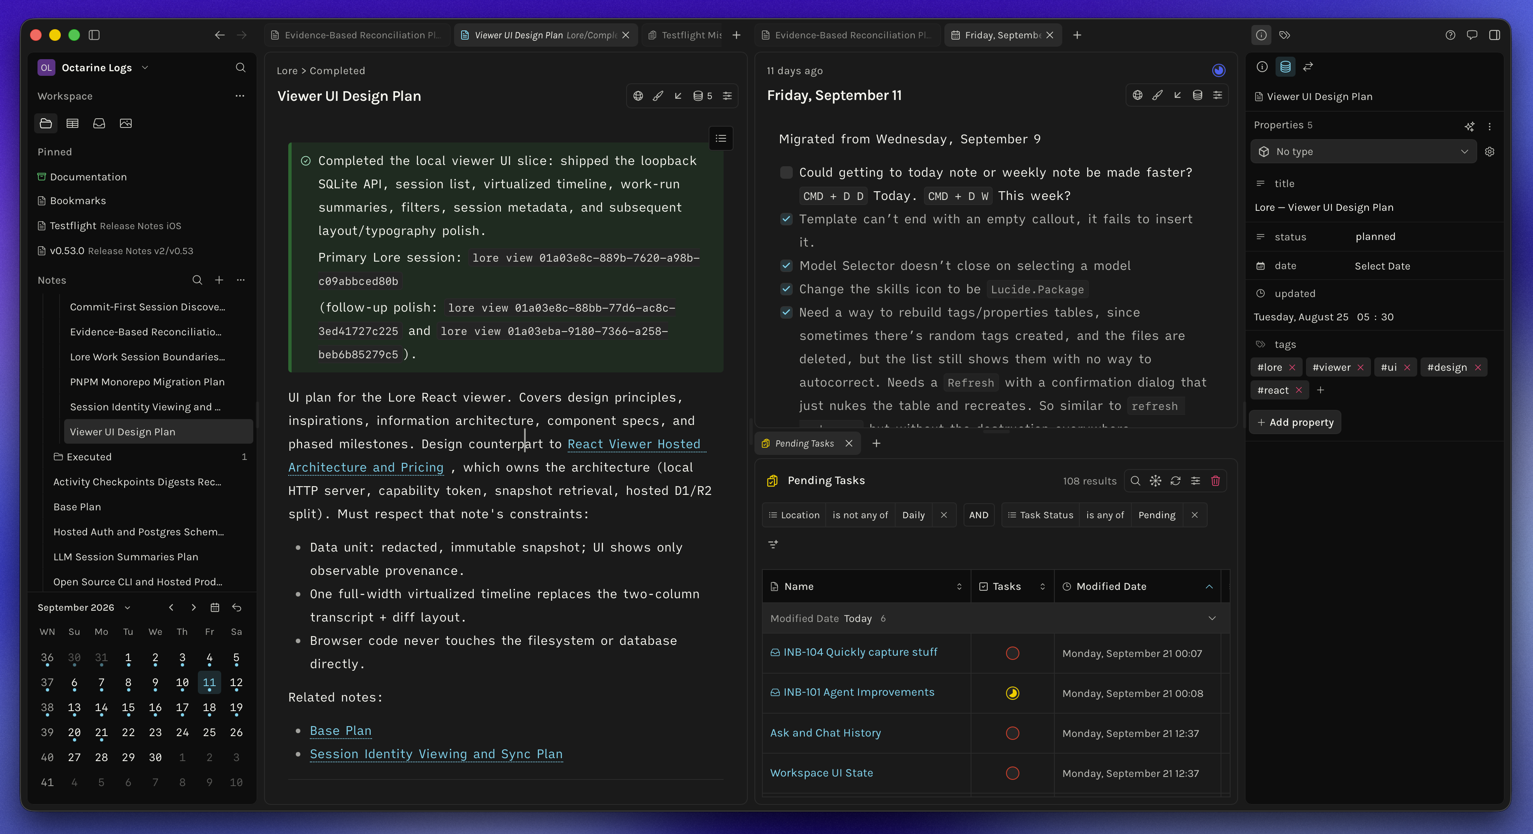Open Notes section three-dot menu
Image resolution: width=1533 pixels, height=834 pixels.
(240, 280)
